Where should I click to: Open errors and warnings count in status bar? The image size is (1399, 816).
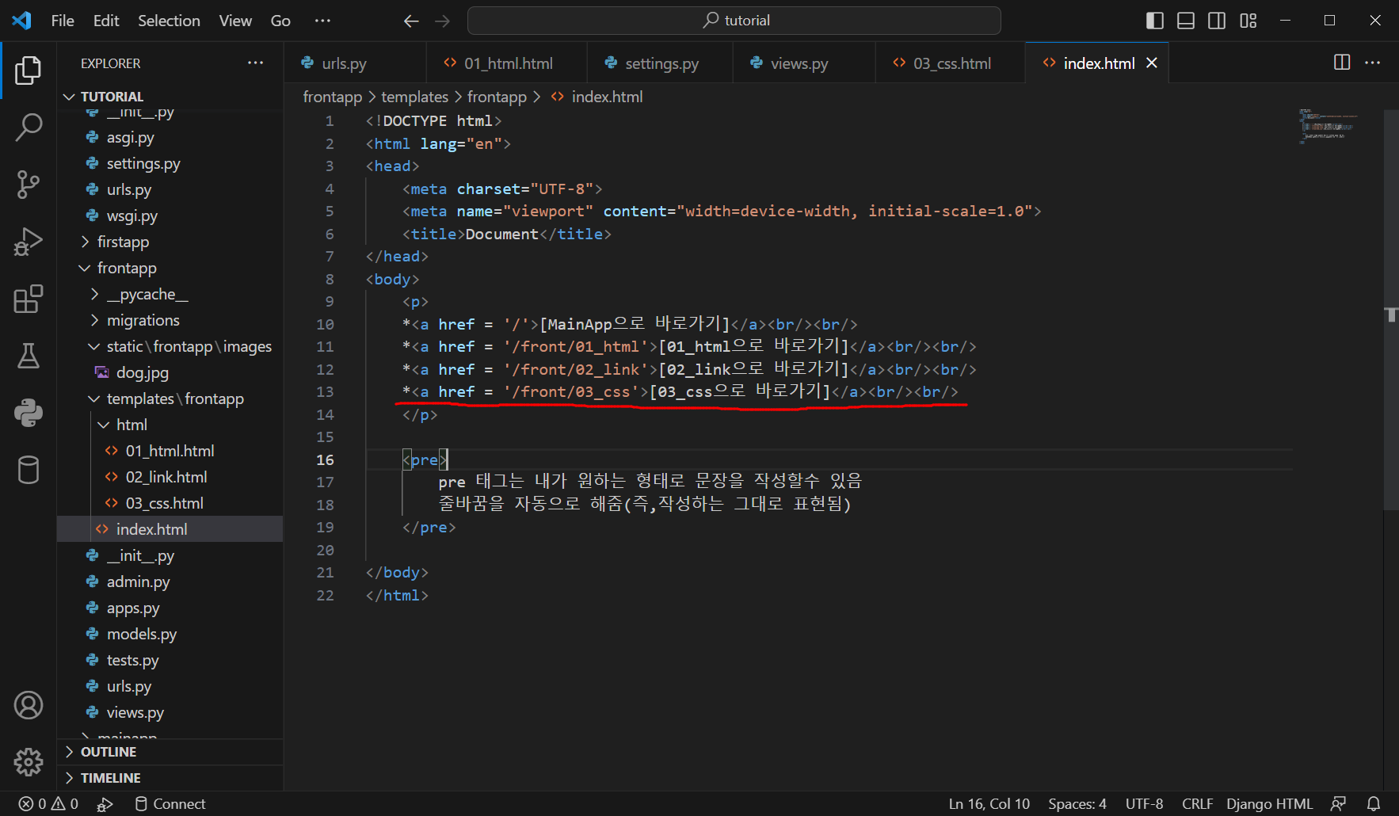pos(48,803)
